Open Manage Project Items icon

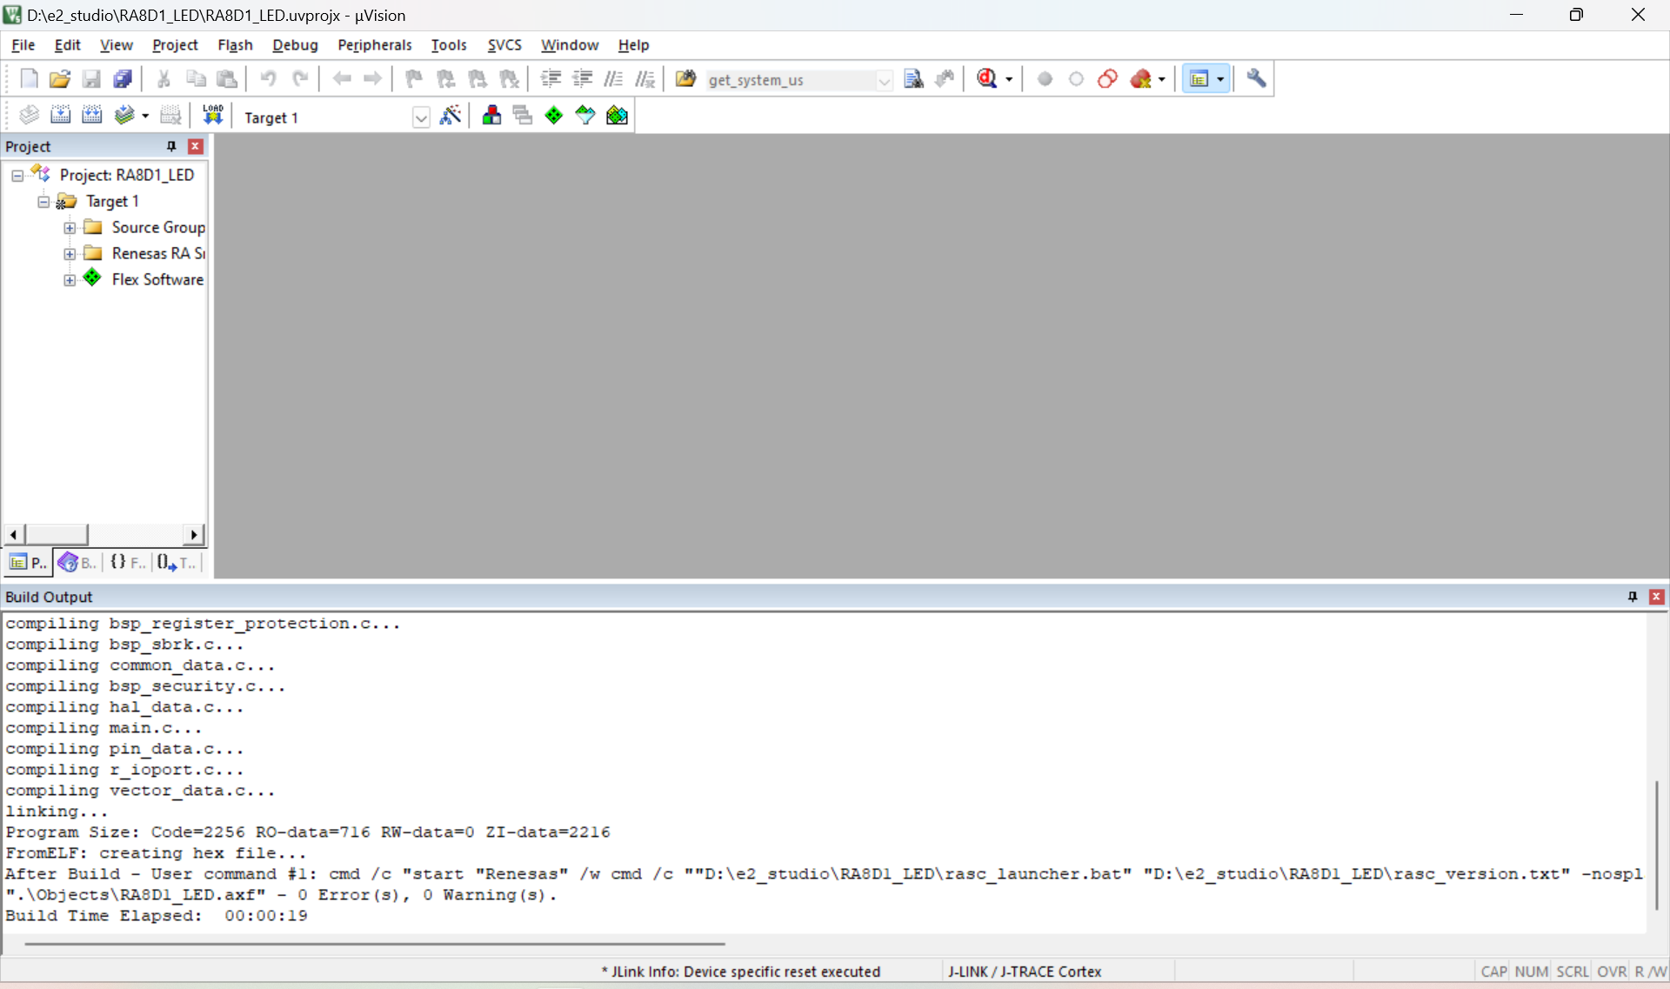pyautogui.click(x=491, y=116)
